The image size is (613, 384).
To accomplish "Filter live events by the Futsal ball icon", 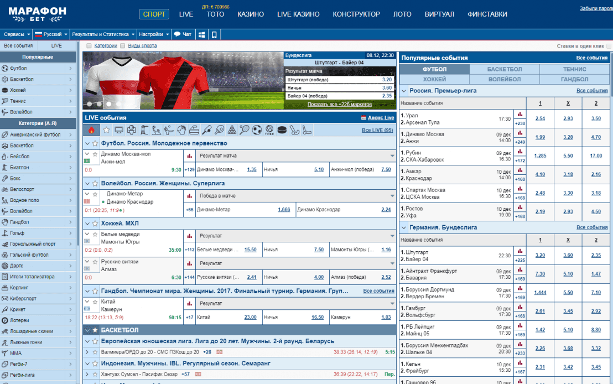I will click(269, 130).
